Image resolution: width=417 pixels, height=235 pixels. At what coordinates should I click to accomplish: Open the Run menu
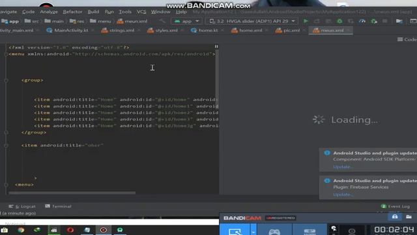tap(109, 12)
